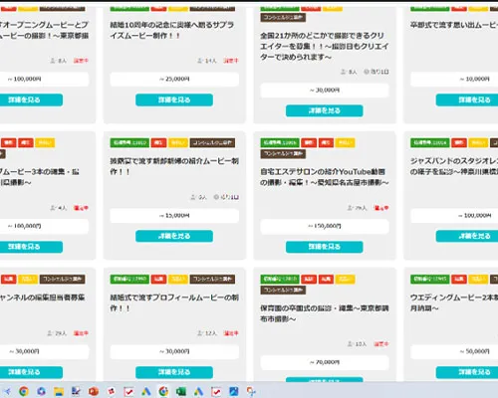This screenshot has height=398, width=498.
Task: Click green job number tag on 自宅エステサロン card
Action: pyautogui.click(x=280, y=143)
